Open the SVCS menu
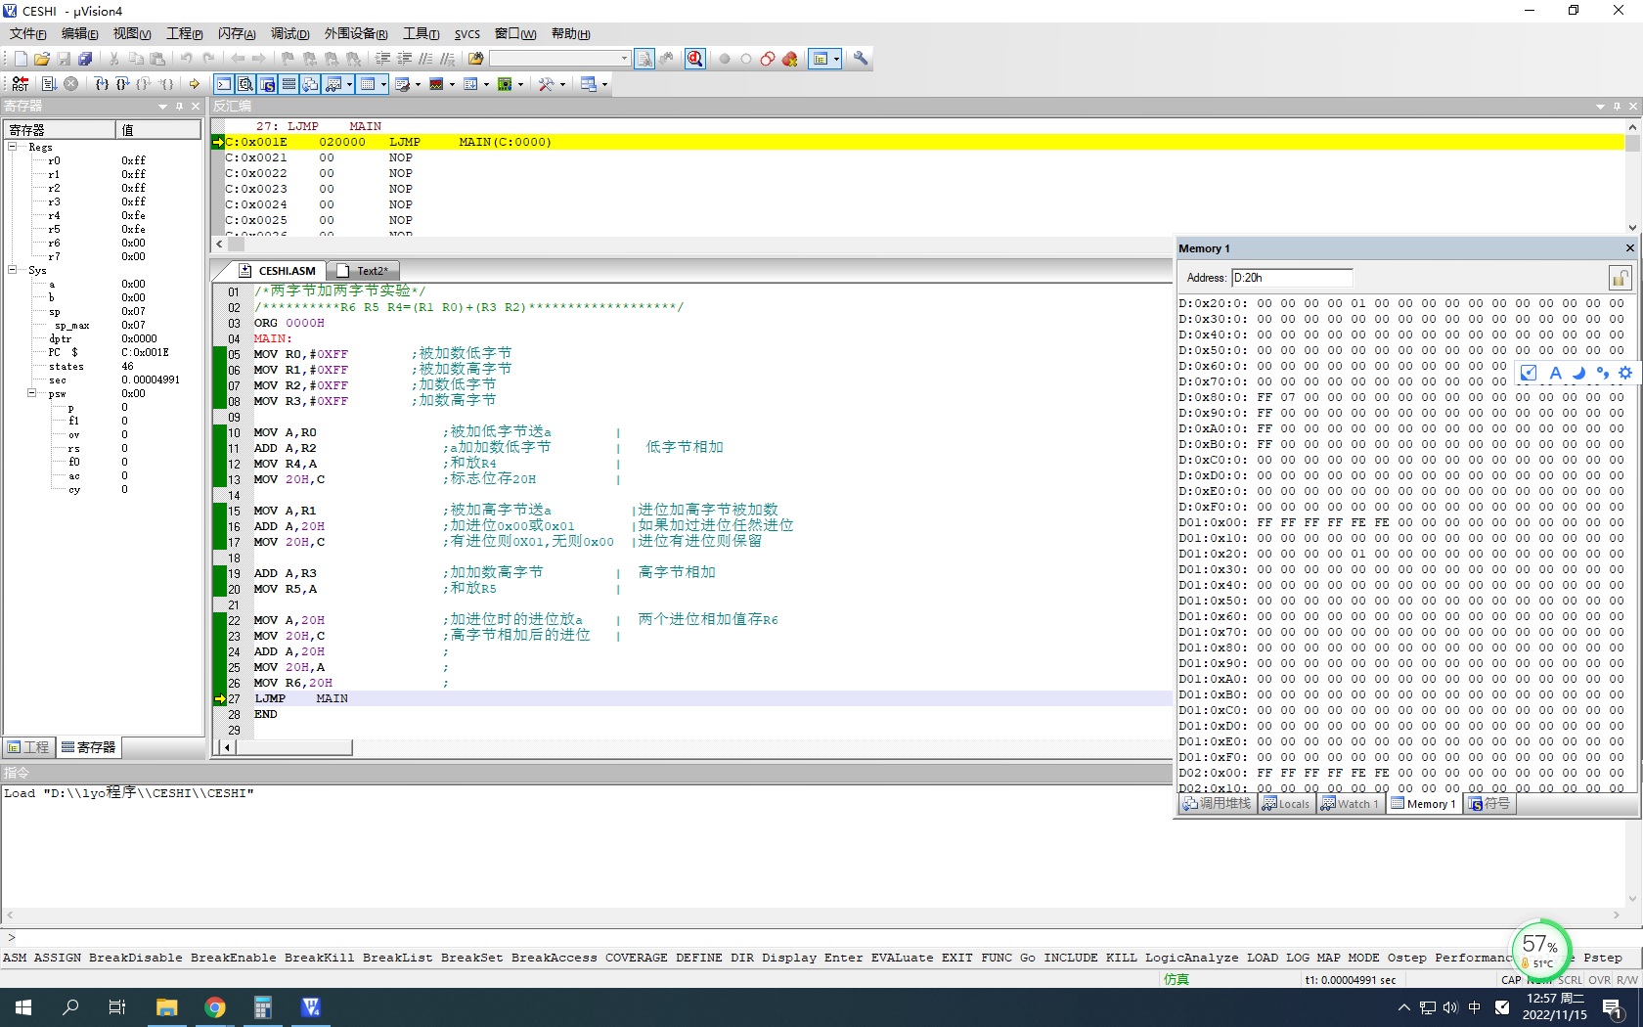This screenshot has width=1643, height=1027. coord(466,34)
